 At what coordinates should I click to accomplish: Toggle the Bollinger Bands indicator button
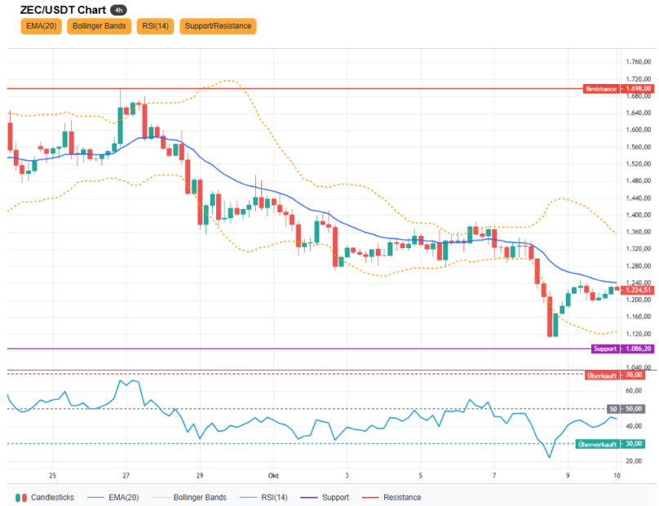pyautogui.click(x=100, y=26)
